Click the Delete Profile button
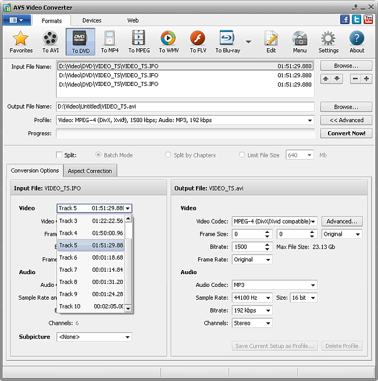Image resolution: width=378 pixels, height=381 pixels. tap(342, 346)
